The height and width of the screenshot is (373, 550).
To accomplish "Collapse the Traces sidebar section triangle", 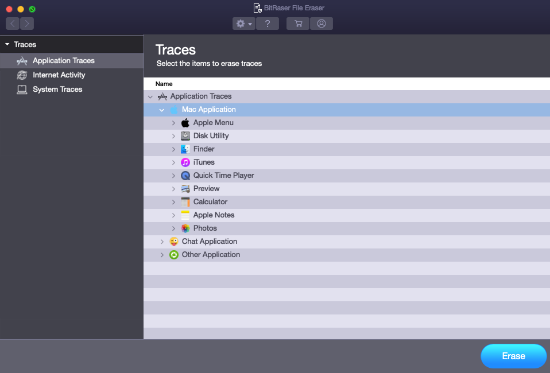I will click(x=7, y=44).
